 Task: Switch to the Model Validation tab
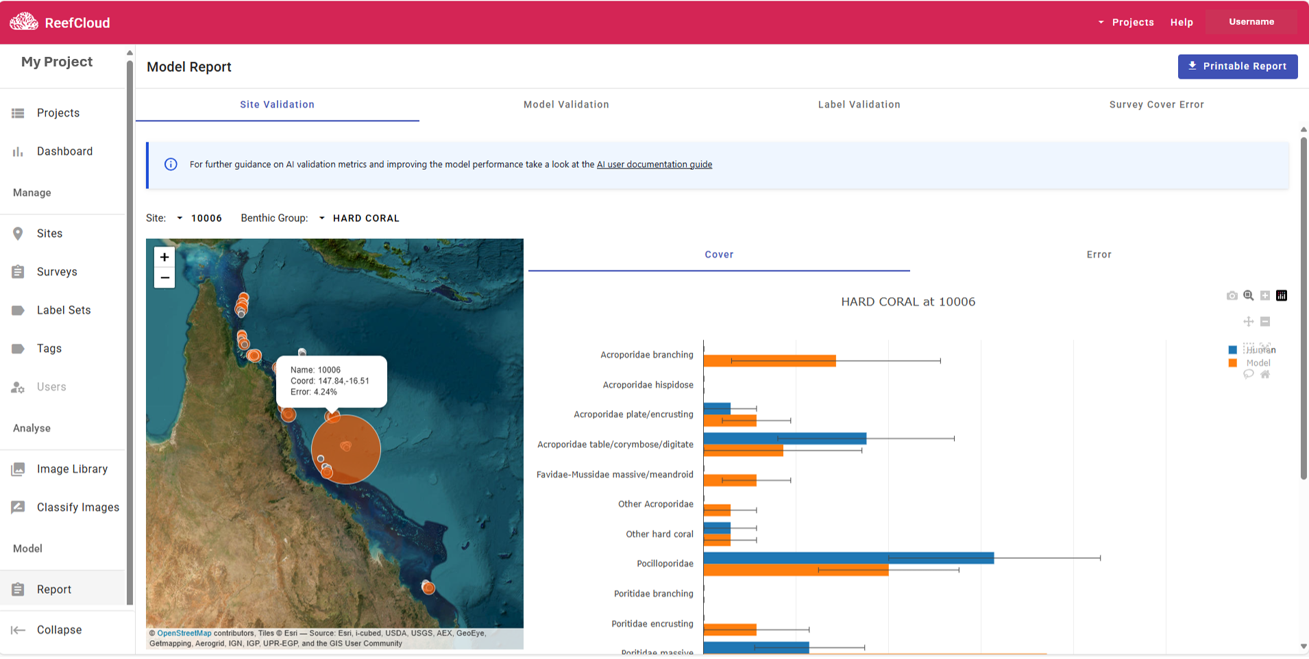coord(566,105)
